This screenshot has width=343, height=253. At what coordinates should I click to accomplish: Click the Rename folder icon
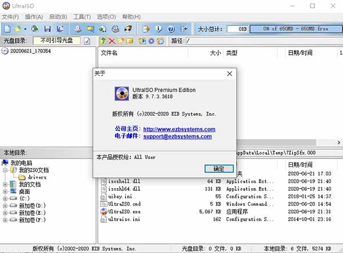click(130, 41)
